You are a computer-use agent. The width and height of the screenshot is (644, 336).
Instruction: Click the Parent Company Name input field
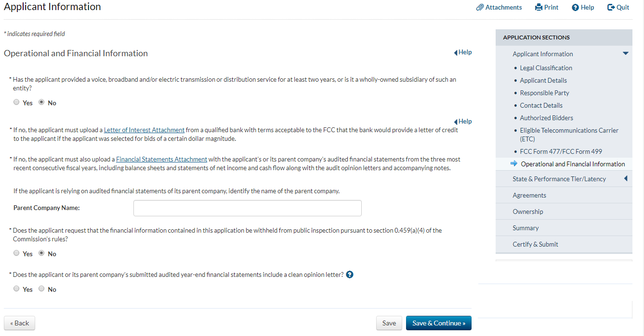[247, 208]
